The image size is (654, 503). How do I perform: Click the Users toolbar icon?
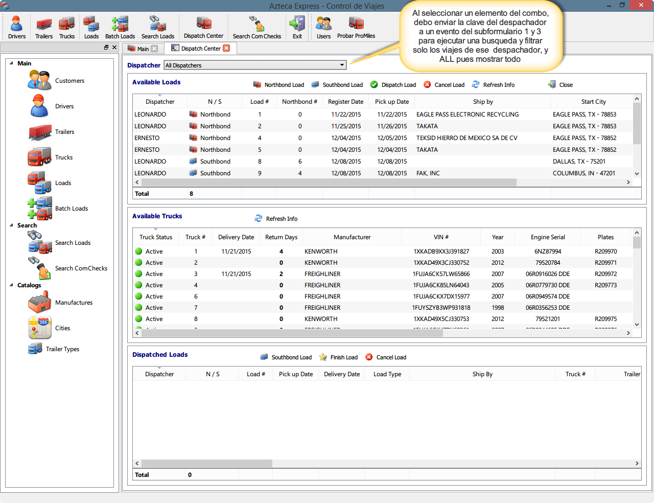click(x=323, y=28)
